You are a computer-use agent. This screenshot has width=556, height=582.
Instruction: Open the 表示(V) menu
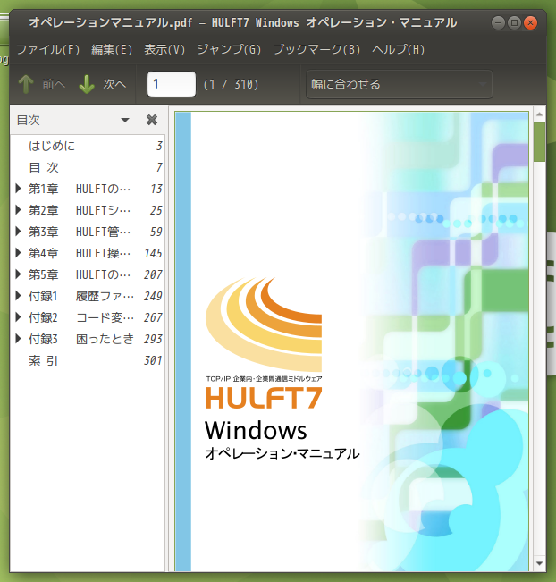[164, 49]
